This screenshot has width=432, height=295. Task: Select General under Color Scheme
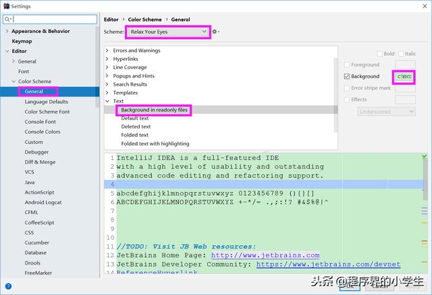[34, 91]
